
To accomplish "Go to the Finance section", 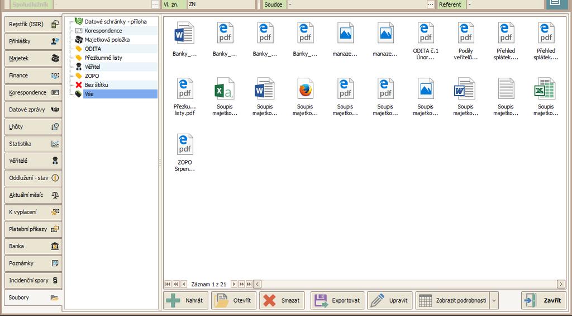I will [x=33, y=76].
